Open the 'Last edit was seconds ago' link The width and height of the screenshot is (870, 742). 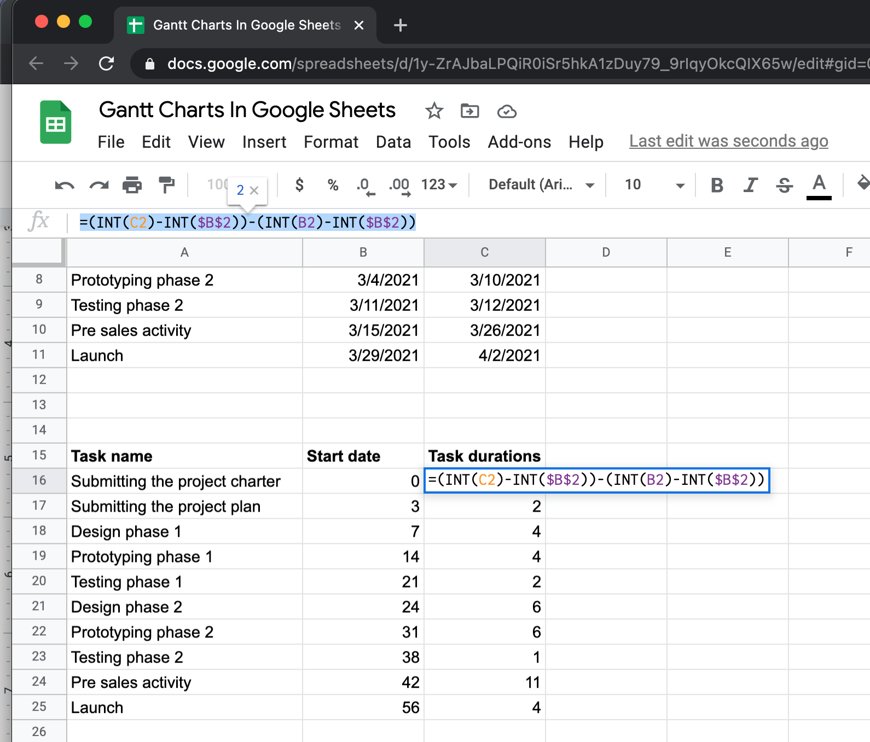click(728, 141)
